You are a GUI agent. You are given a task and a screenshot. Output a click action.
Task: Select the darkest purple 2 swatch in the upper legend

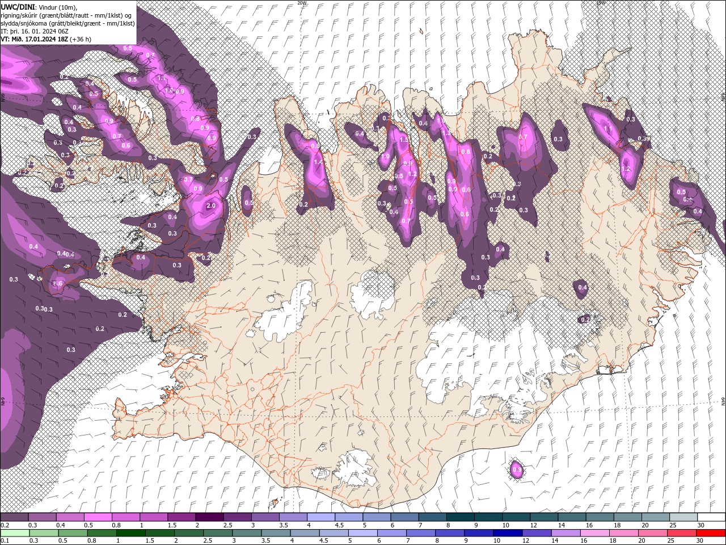(x=209, y=517)
